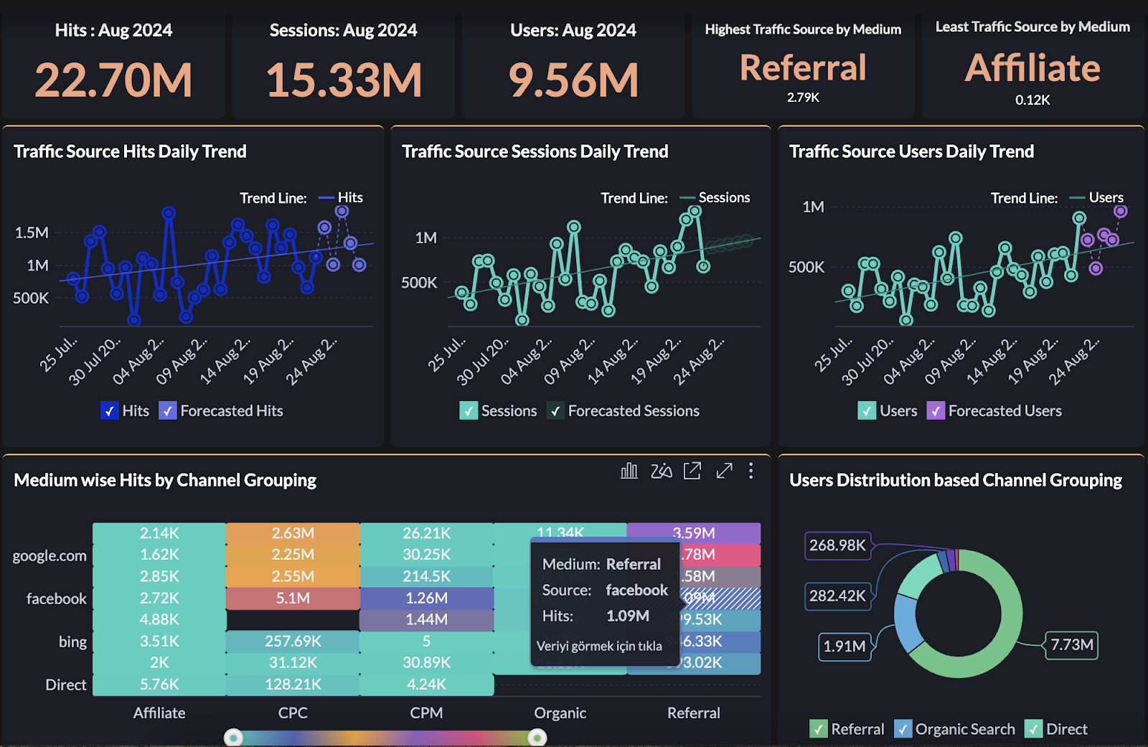Toggle the Sessions legend checkbox
The image size is (1148, 747).
[469, 411]
